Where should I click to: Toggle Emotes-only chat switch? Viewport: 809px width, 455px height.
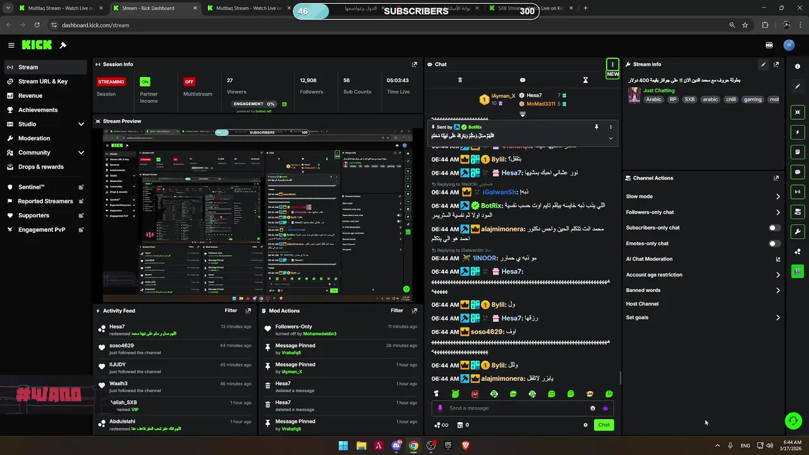coord(774,243)
